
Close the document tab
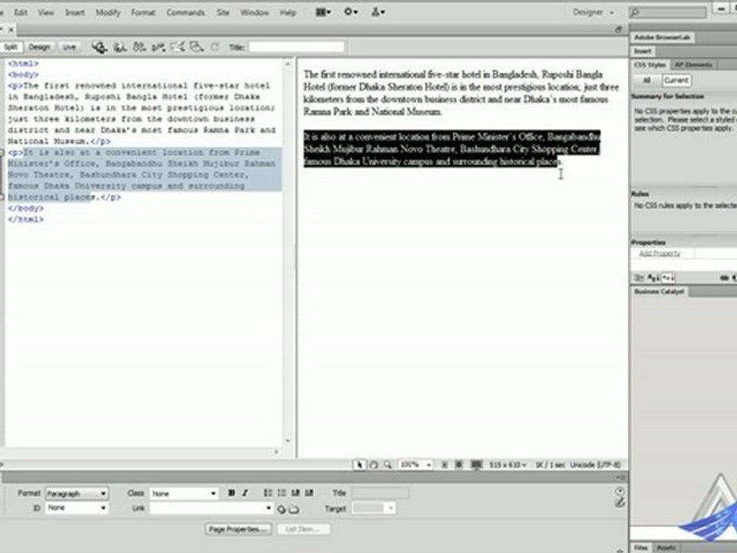click(x=11, y=30)
